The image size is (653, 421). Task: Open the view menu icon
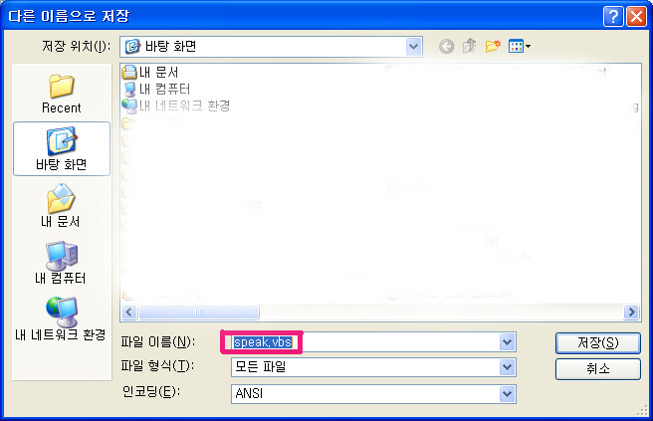pyautogui.click(x=519, y=46)
